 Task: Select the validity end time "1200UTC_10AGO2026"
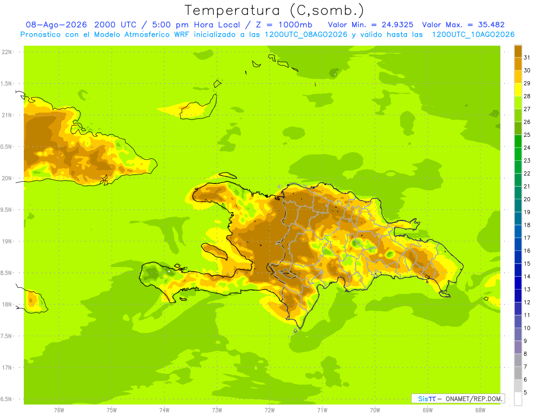[473, 35]
